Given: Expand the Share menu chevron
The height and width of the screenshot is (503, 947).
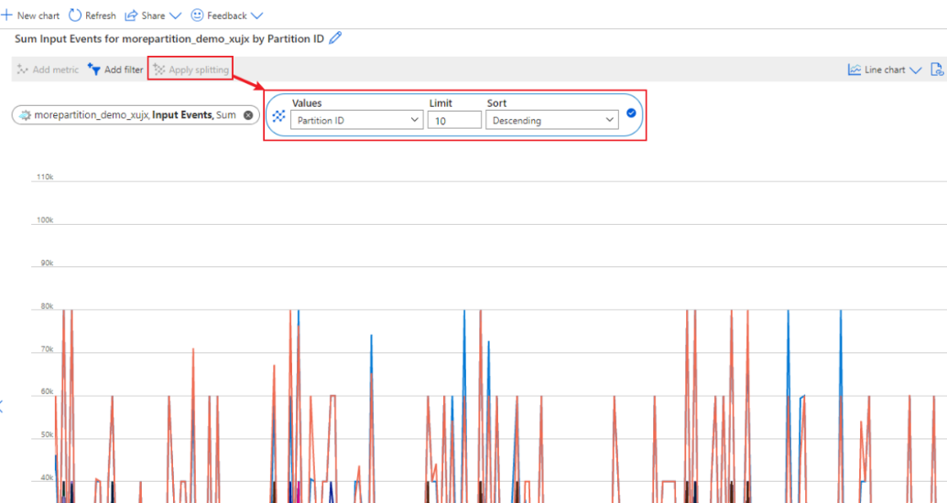Looking at the screenshot, I should point(175,16).
